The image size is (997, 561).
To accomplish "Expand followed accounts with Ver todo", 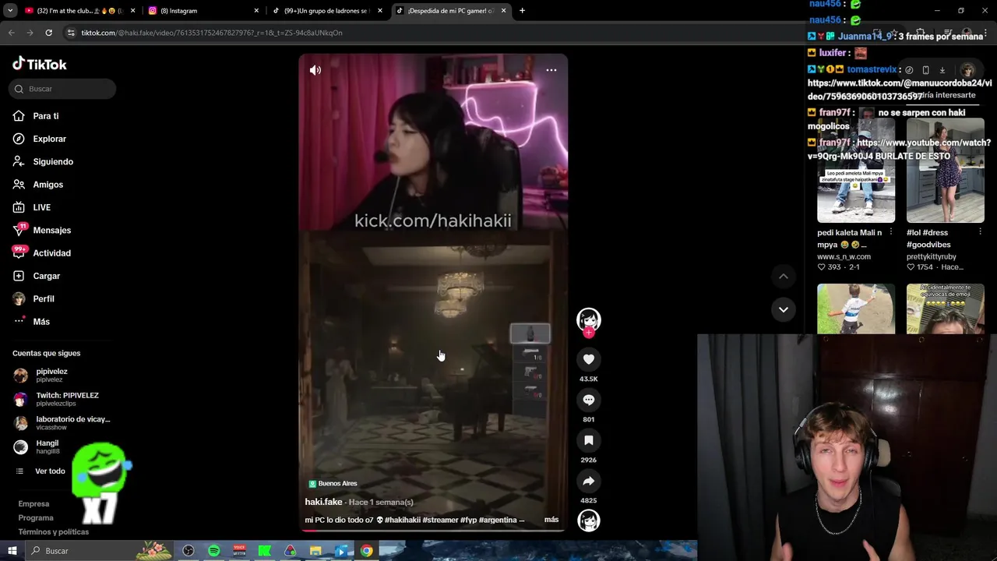I will (49, 471).
